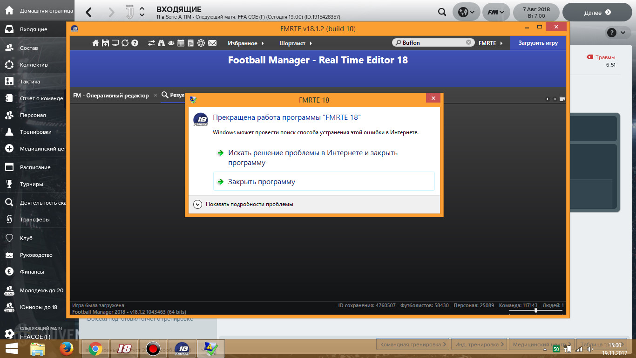Click the news page icon in FMRTE toolbar
636x358 pixels.
click(x=190, y=43)
